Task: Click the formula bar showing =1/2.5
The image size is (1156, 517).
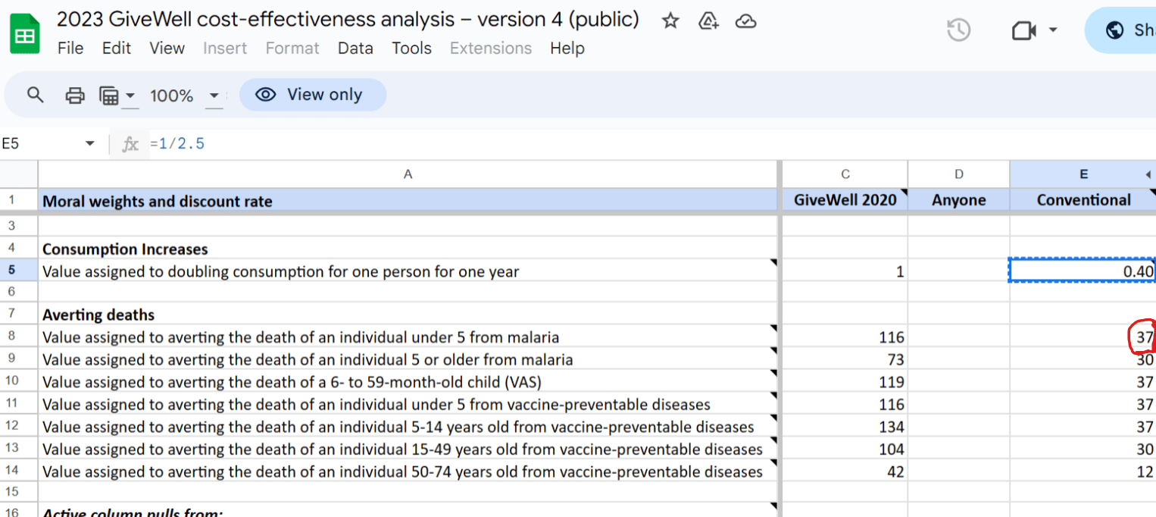Action: click(455, 143)
